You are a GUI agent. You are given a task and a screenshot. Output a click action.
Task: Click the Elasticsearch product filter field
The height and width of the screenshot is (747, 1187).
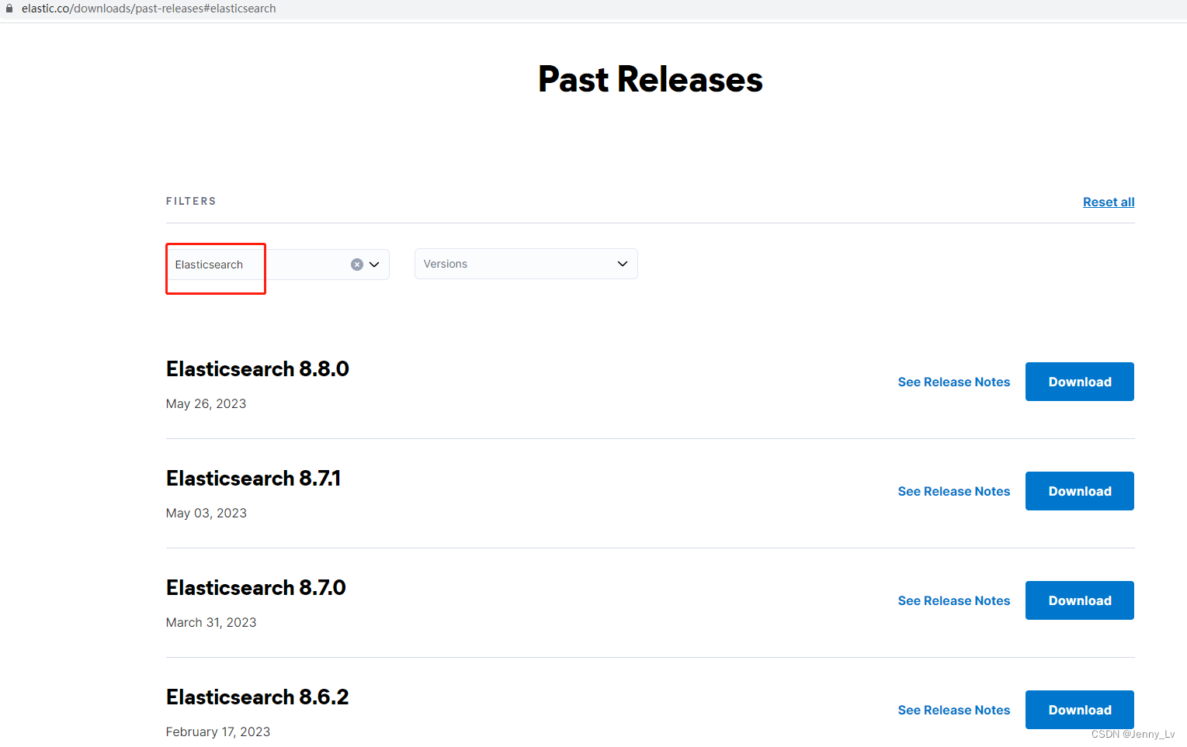click(277, 265)
